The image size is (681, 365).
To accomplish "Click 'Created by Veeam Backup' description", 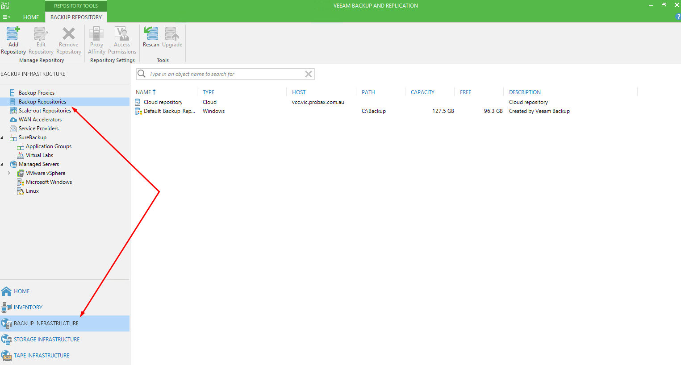I will coord(539,111).
